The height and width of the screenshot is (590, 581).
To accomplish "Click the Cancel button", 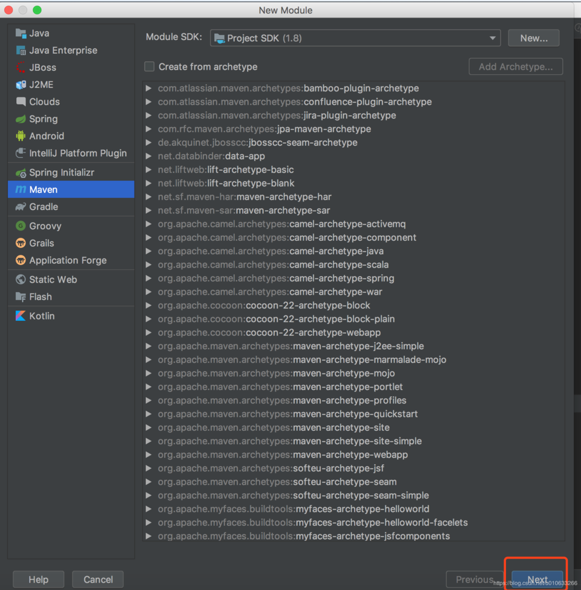I will point(97,579).
